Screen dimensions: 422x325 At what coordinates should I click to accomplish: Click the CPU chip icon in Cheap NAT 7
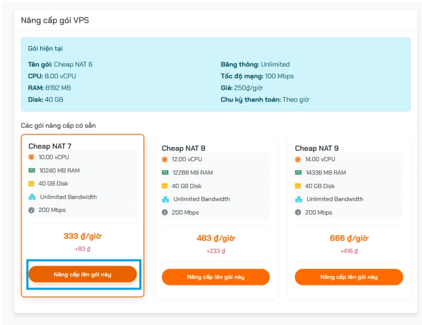pos(32,157)
